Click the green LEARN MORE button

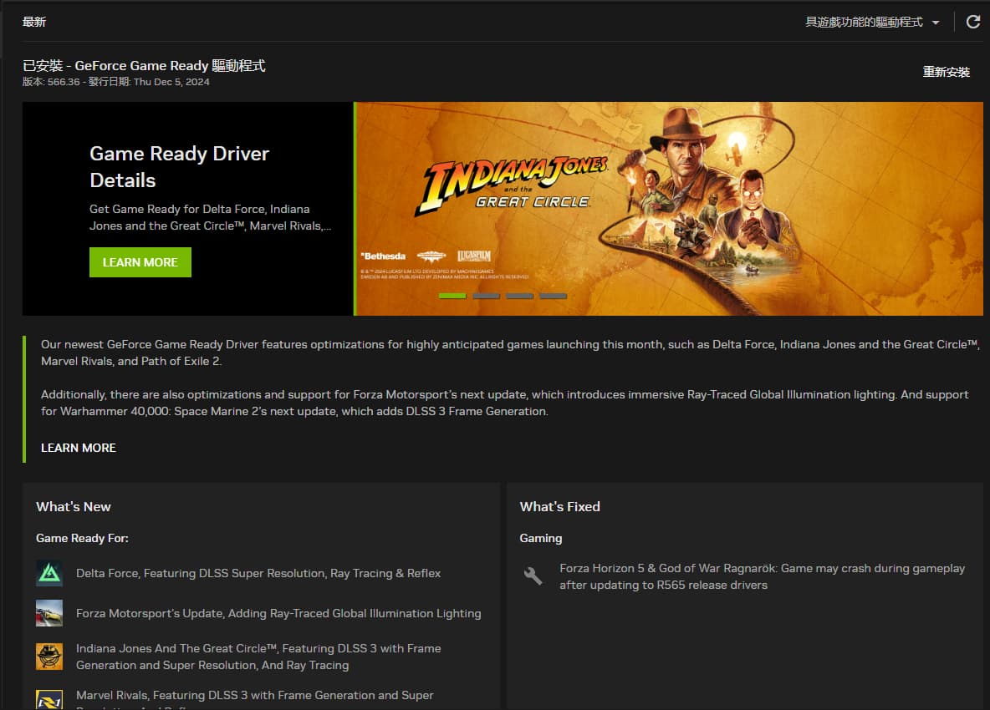point(140,262)
